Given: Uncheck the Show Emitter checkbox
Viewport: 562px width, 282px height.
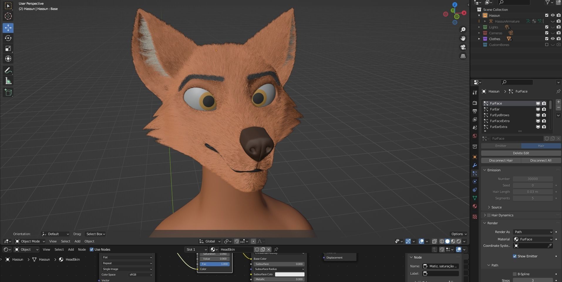Looking at the screenshot, I should [515, 256].
